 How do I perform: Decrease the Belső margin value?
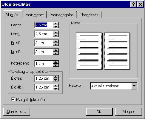pos(56,44)
